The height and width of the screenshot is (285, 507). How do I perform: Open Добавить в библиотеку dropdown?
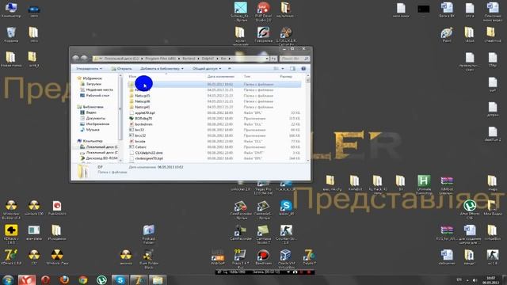[x=162, y=69]
